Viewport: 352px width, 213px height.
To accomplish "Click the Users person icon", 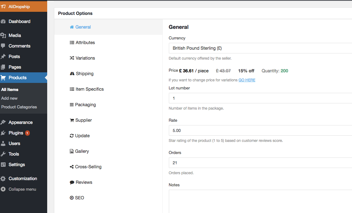I will [3, 143].
